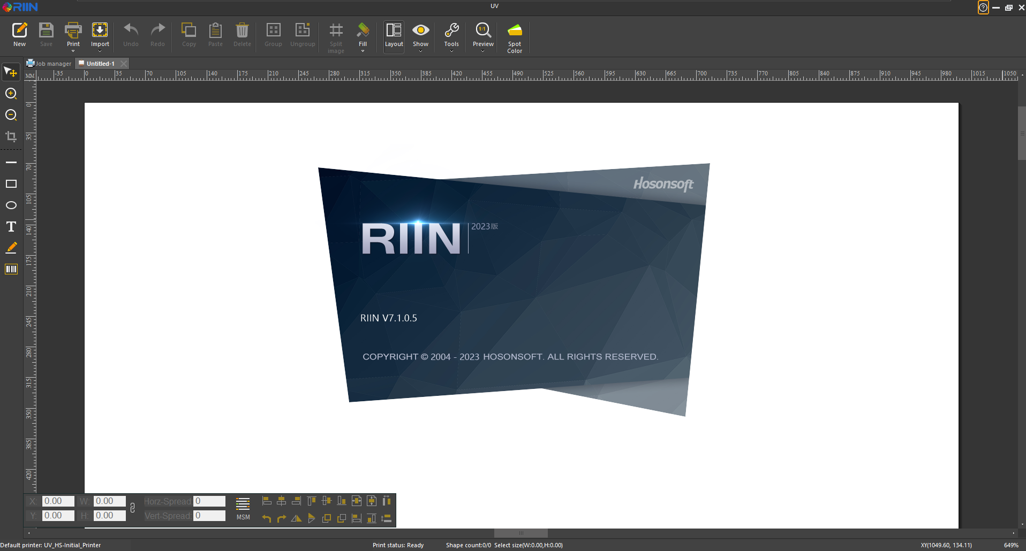Expand the Show dropdown arrow

[420, 51]
